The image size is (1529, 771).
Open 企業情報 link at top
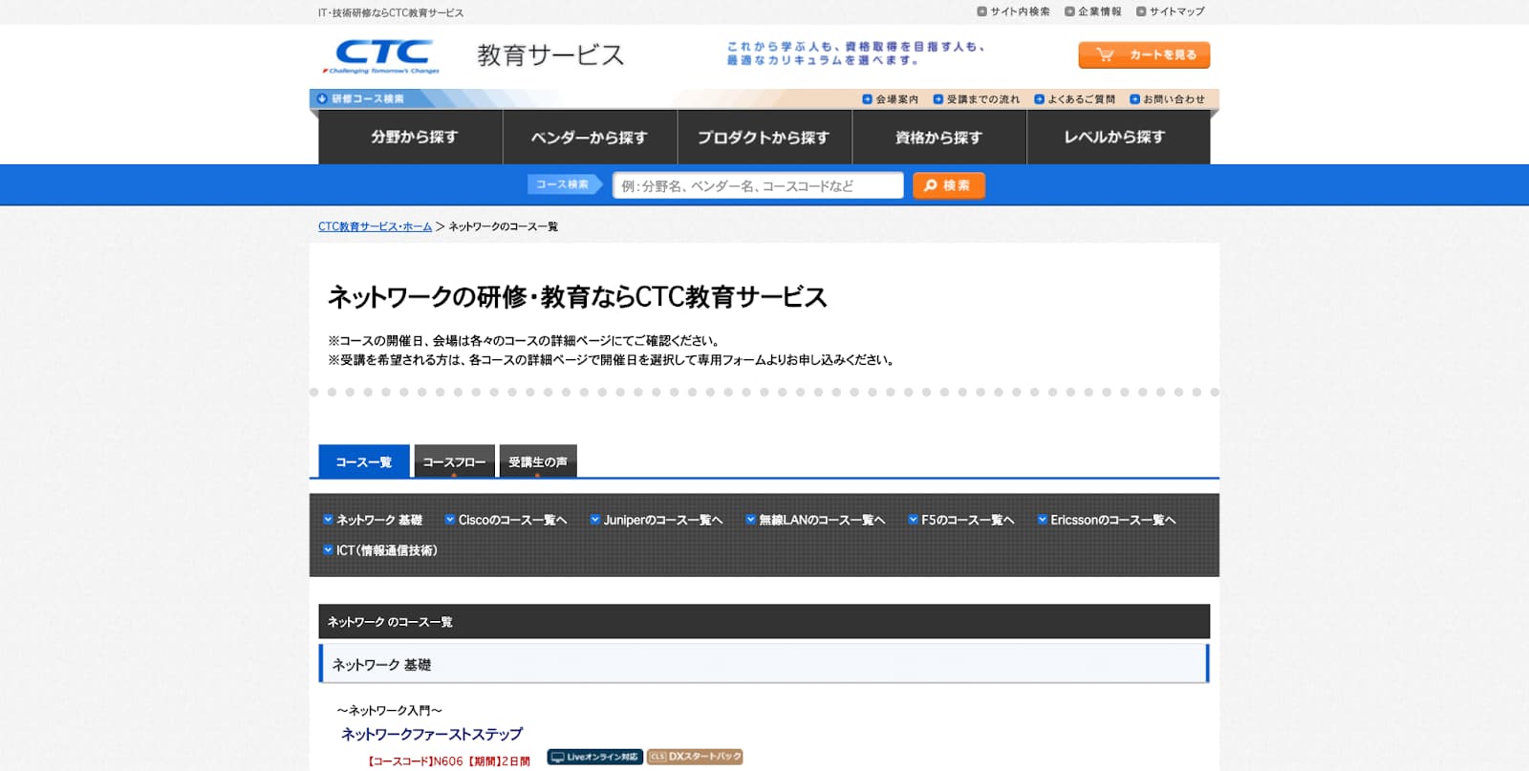1093,11
